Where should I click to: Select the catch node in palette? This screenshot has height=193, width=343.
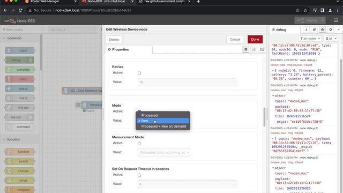coord(20,79)
